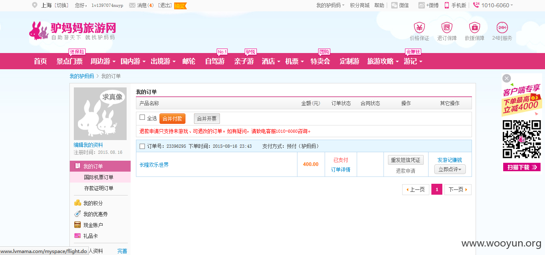
Task: Open 景点门票 in the navigation bar
Action: (69, 62)
